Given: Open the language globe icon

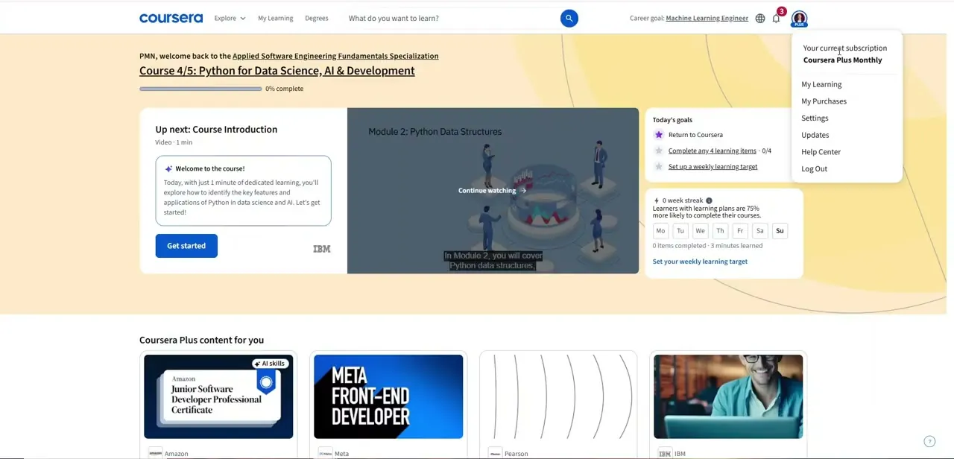Looking at the screenshot, I should click(x=760, y=18).
